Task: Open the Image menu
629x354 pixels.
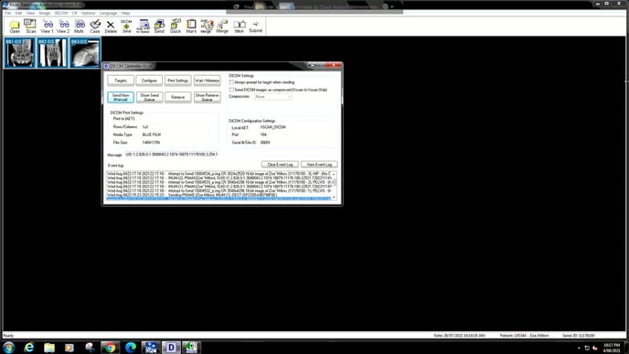Action: coord(45,13)
